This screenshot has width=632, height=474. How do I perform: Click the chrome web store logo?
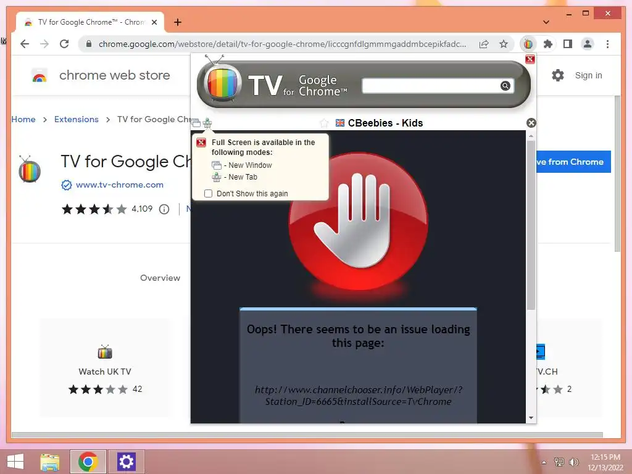[x=39, y=75]
